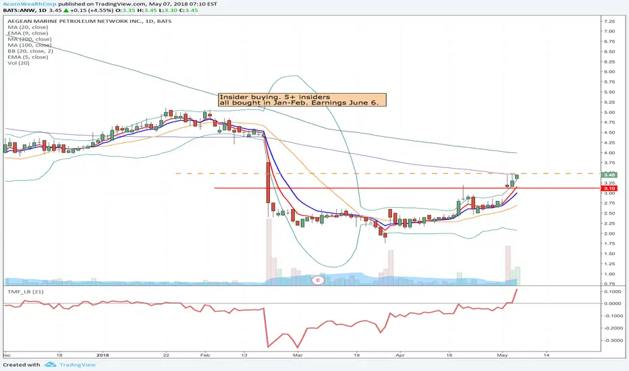
Task: Click the green 3.45 price label
Action: point(609,175)
